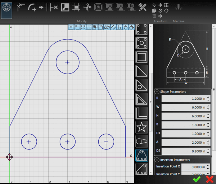This screenshot has width=216, height=184.
Task: Select the star shape in shape library
Action: [x=142, y=127]
